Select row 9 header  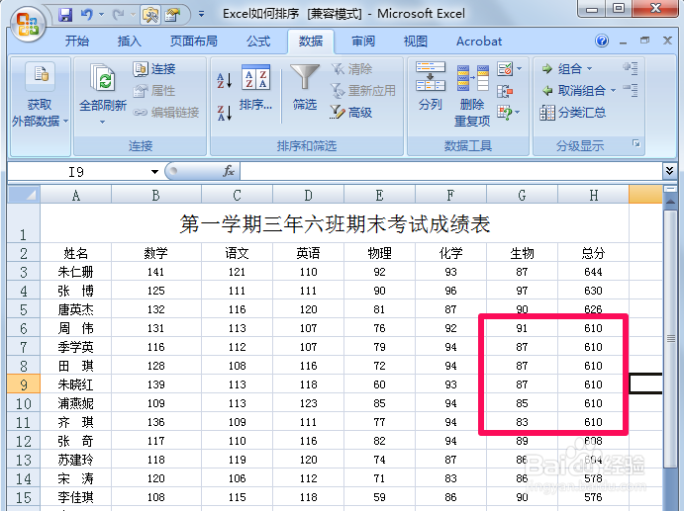pos(24,384)
